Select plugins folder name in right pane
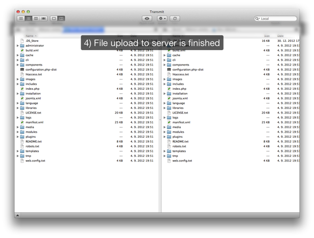Viewport: 314px width, 238px height. [x=177, y=137]
